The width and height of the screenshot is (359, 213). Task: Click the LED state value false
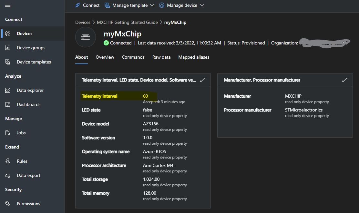click(x=148, y=110)
